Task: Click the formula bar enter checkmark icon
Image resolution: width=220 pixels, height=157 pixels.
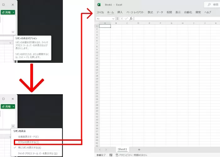Action: pyautogui.click(x=126, y=19)
